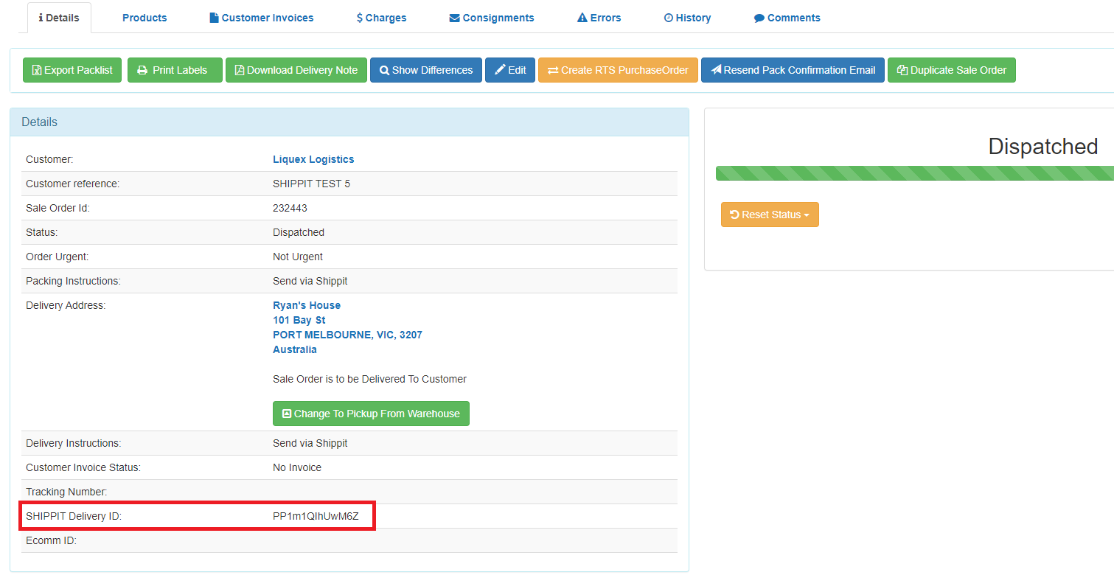Click the info icon on Details tab
Screen dimensions: 1114x575
[41, 18]
